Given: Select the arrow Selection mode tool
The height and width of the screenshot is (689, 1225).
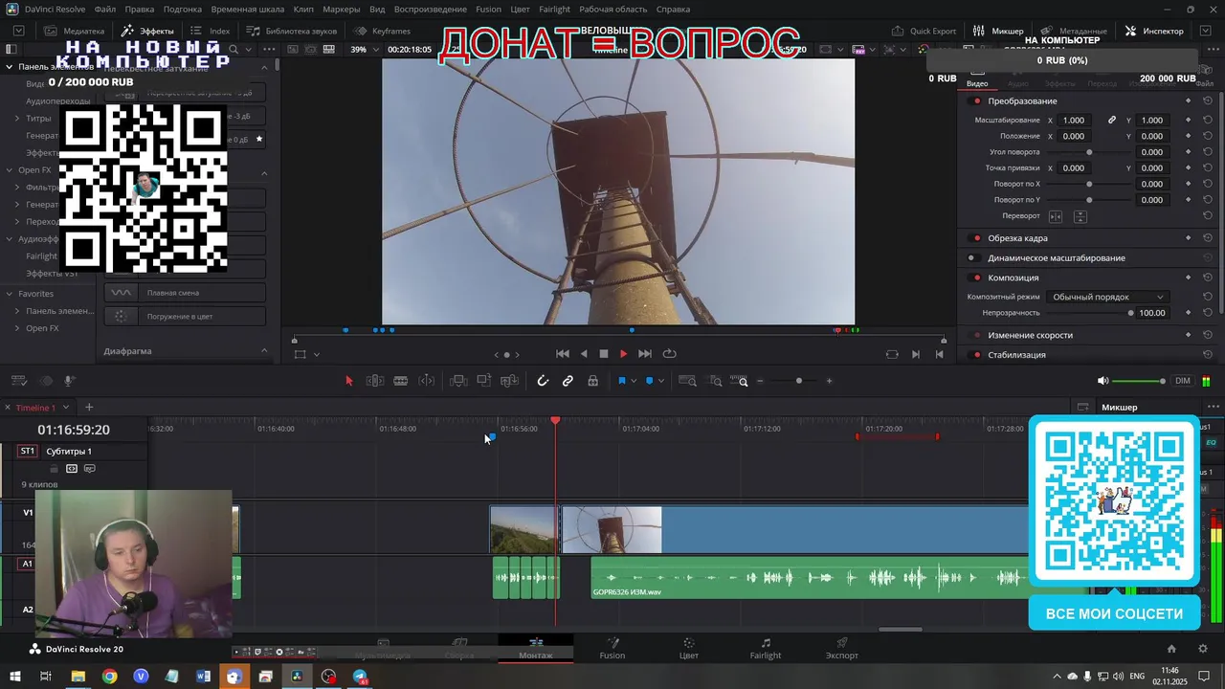Looking at the screenshot, I should 348,381.
